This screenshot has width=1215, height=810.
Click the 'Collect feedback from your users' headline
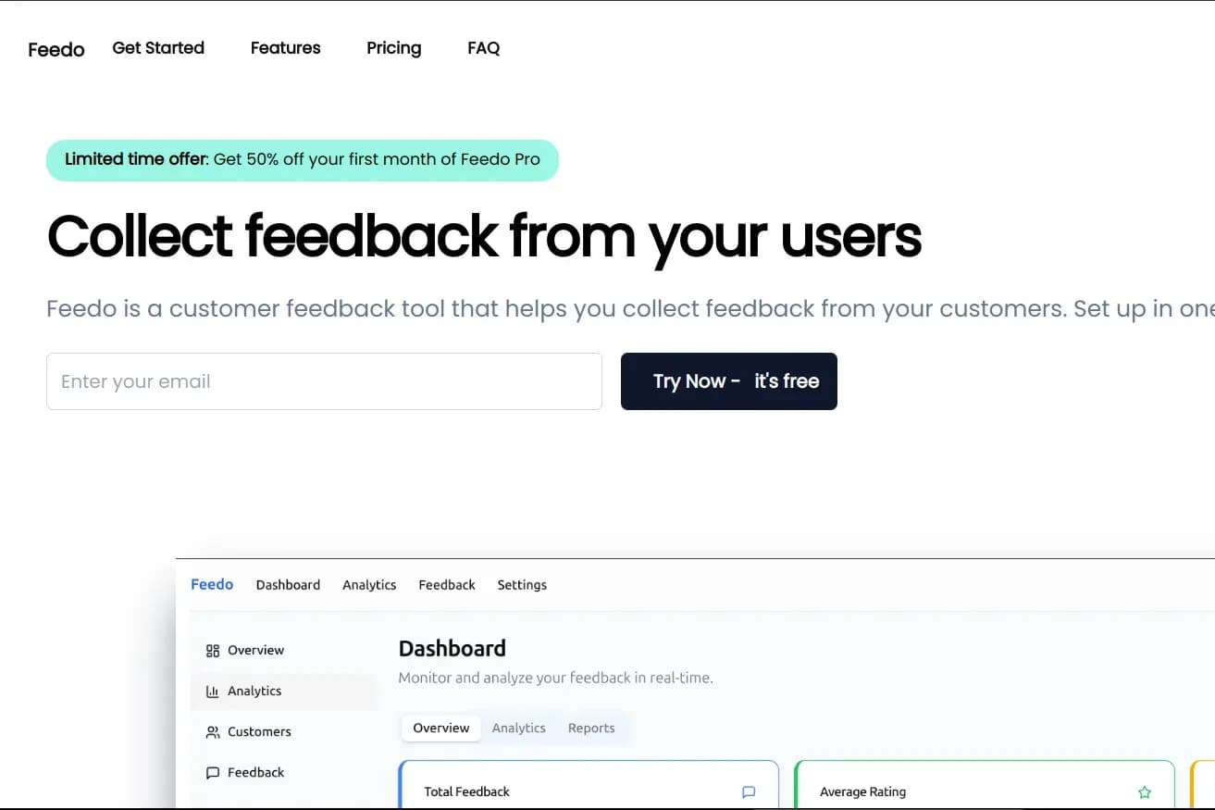click(x=484, y=237)
